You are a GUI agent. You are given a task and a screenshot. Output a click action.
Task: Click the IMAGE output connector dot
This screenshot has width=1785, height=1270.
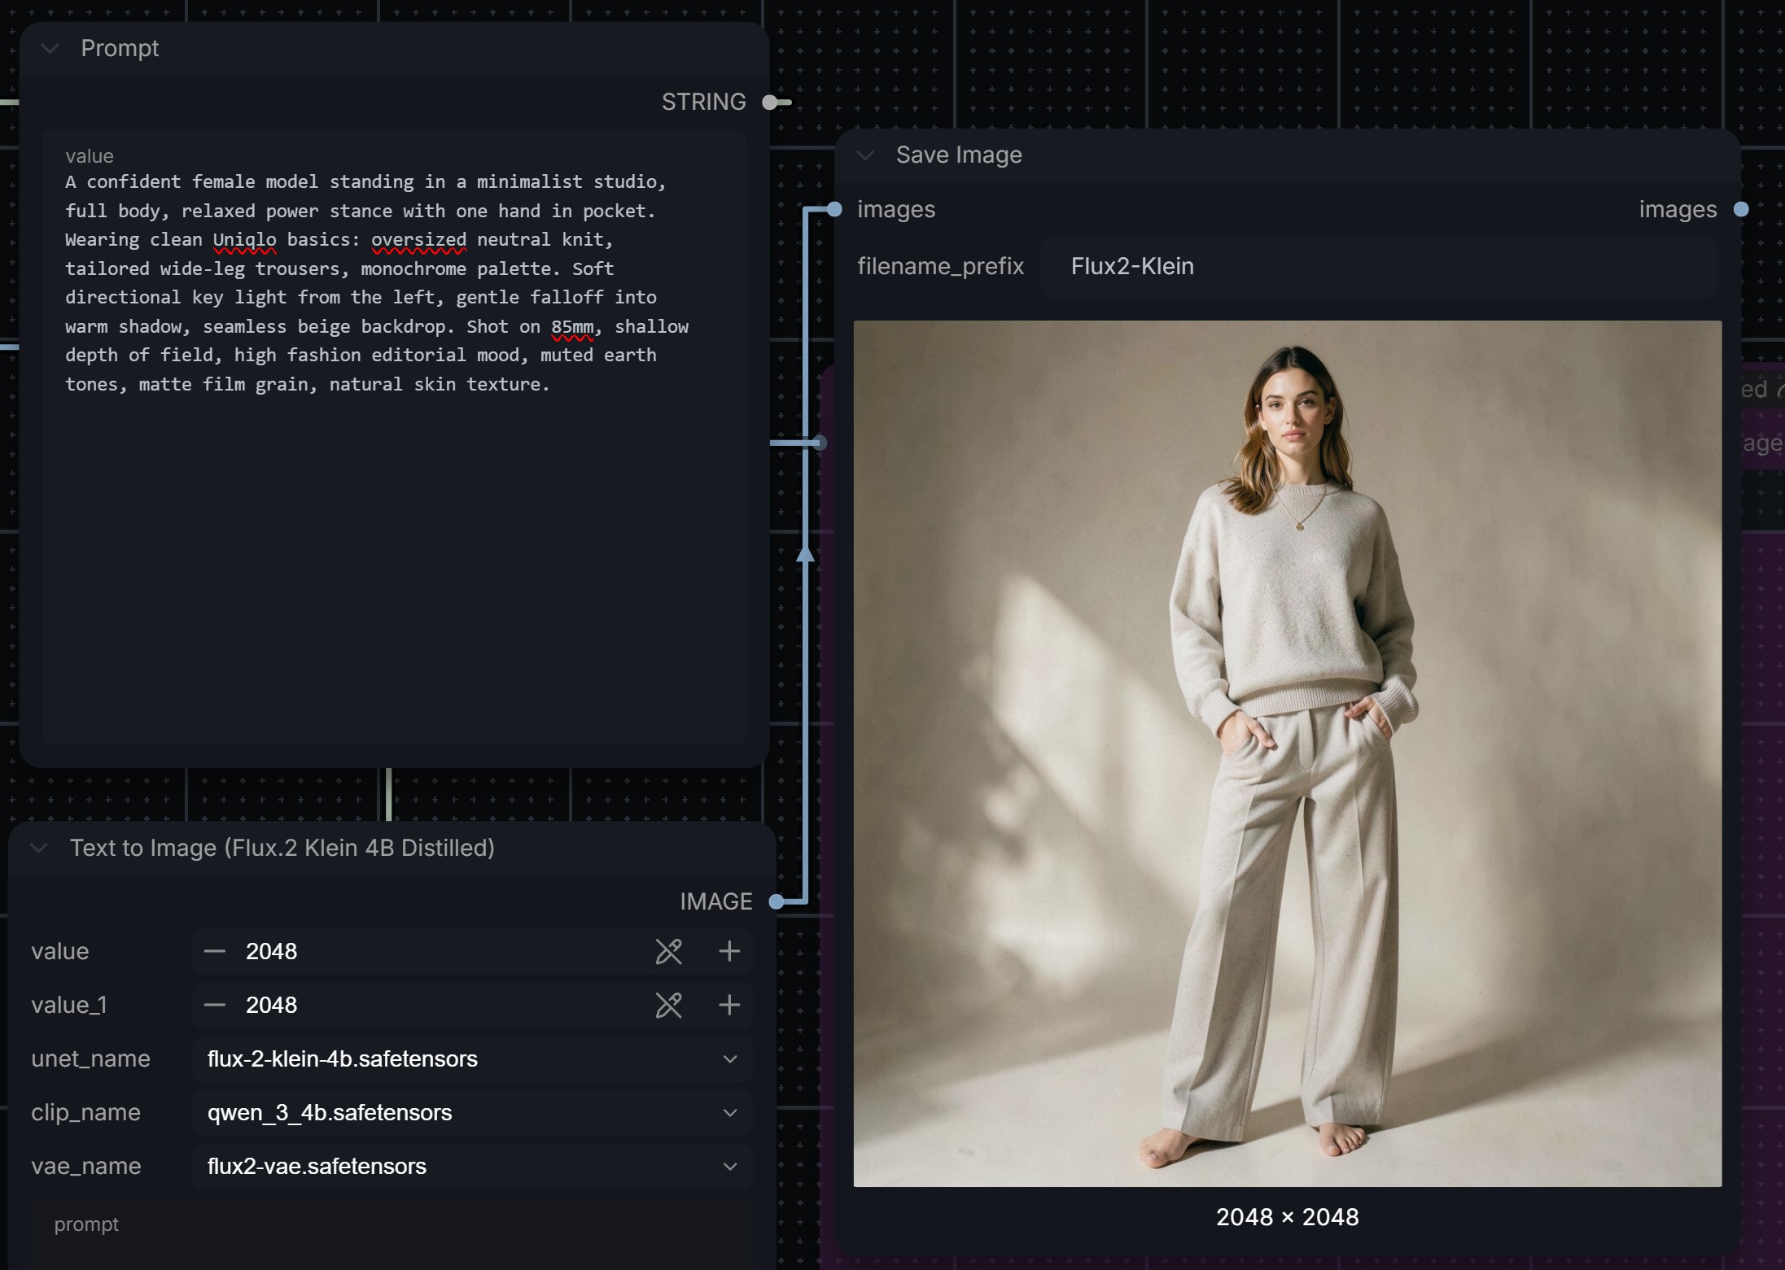777,901
